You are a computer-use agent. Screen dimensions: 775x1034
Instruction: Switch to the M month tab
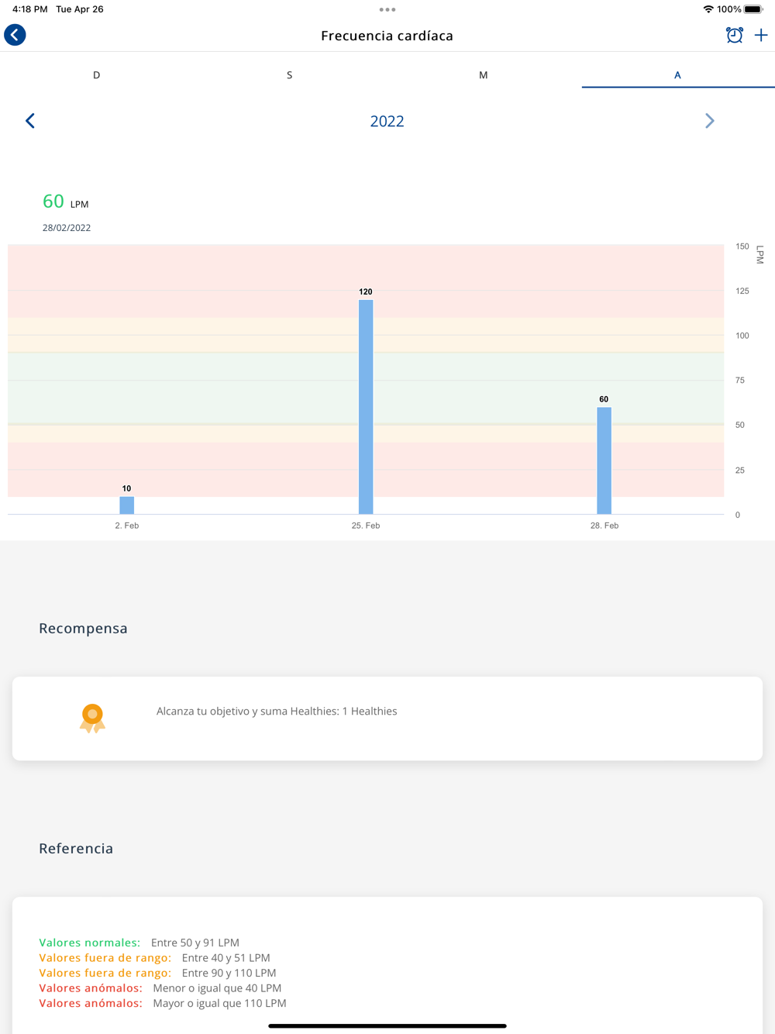(484, 75)
